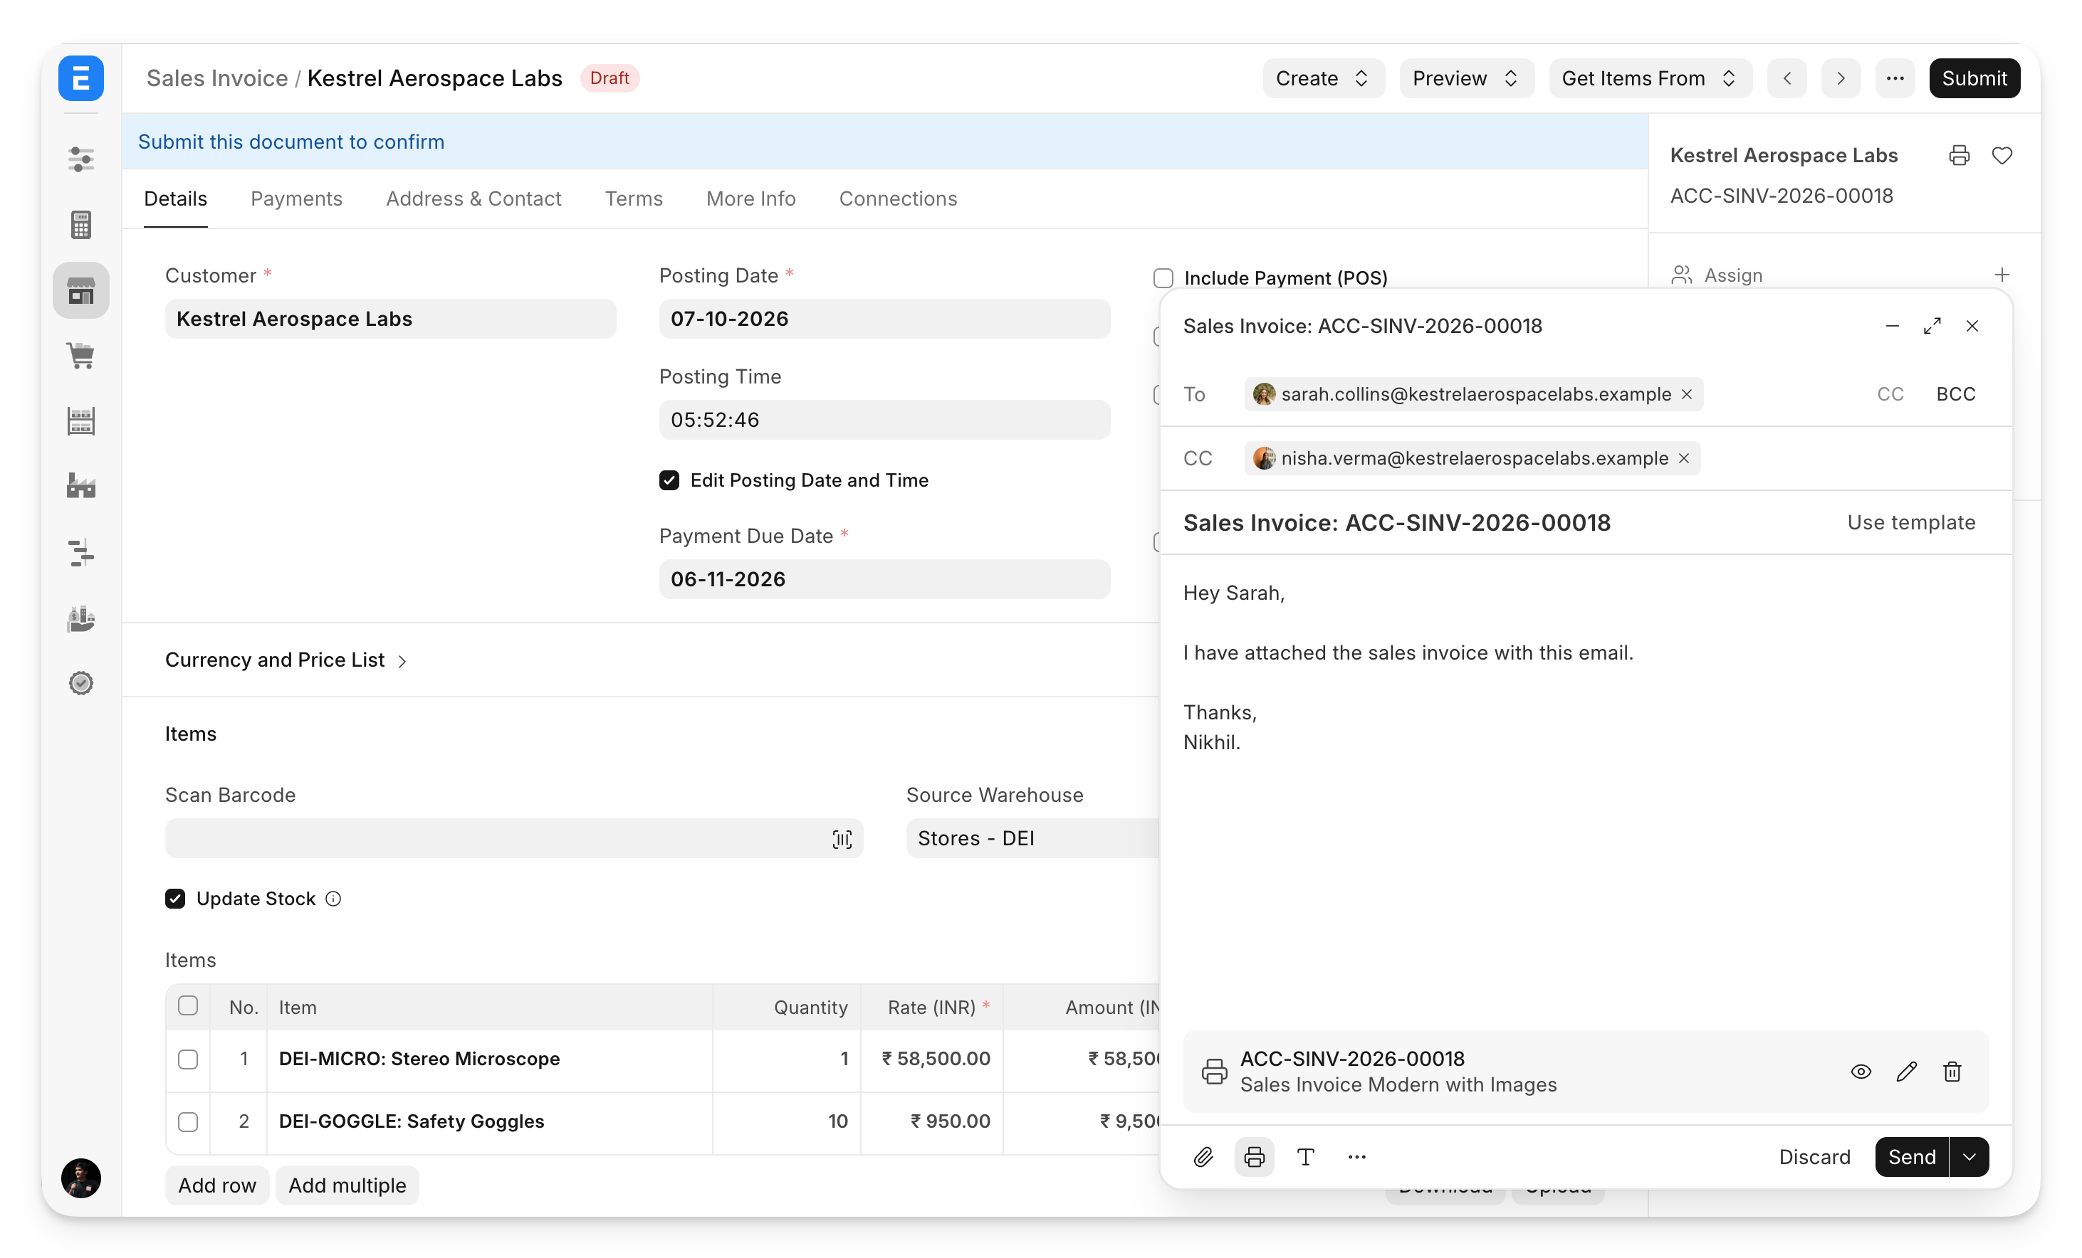Scan barcode using the scanner icon
Screen dimensions: 2082x1258
coord(842,838)
